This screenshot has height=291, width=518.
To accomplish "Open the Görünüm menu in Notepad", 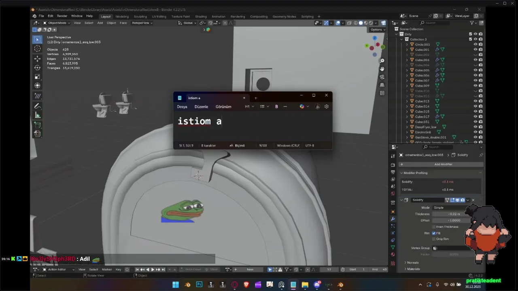I will 223,107.
